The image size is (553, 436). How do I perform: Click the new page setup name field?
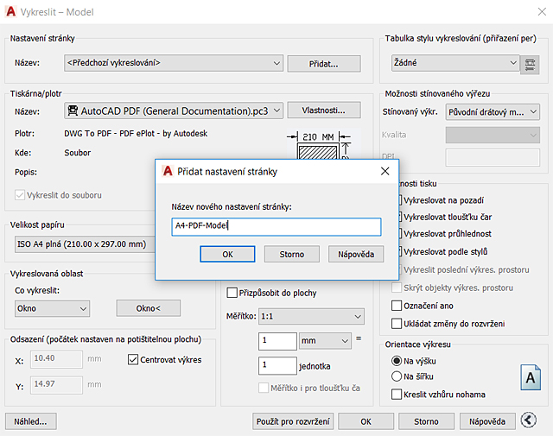coord(276,227)
